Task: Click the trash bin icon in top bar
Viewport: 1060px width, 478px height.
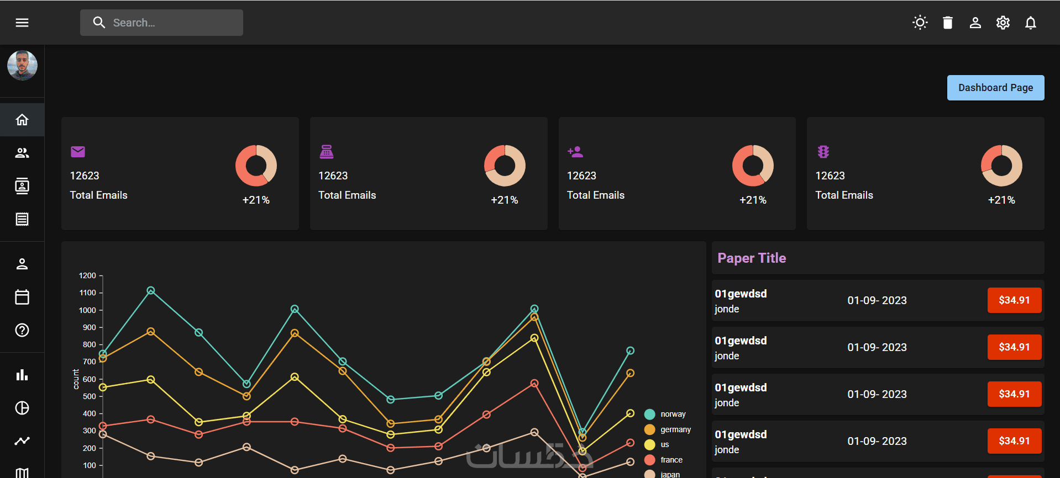Action: tap(948, 23)
